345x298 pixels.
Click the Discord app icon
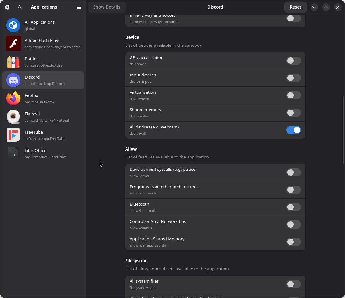click(x=13, y=80)
